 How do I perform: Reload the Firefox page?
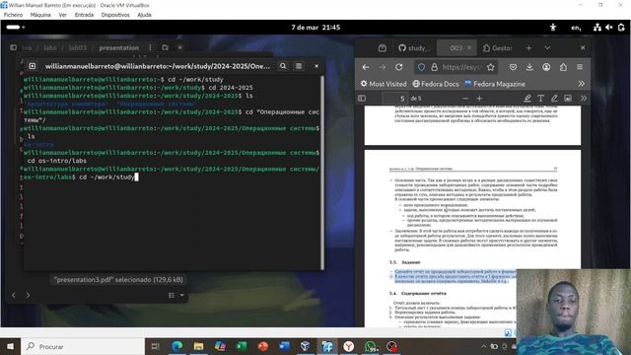pyautogui.click(x=398, y=67)
